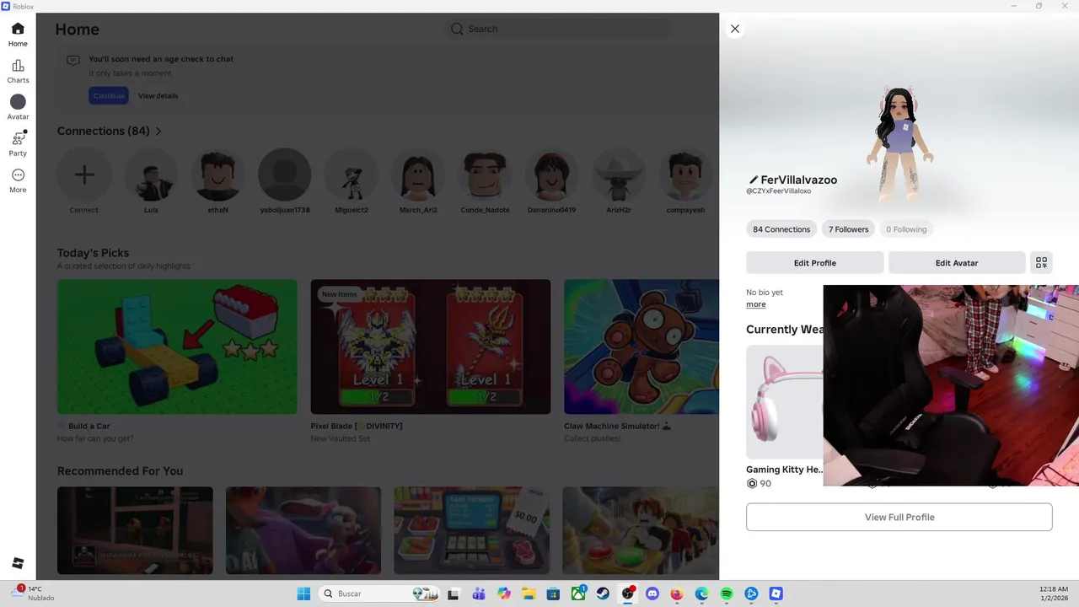The image size is (1079, 607).
Task: Open Microsoft Store from taskbar
Action: coord(553,594)
